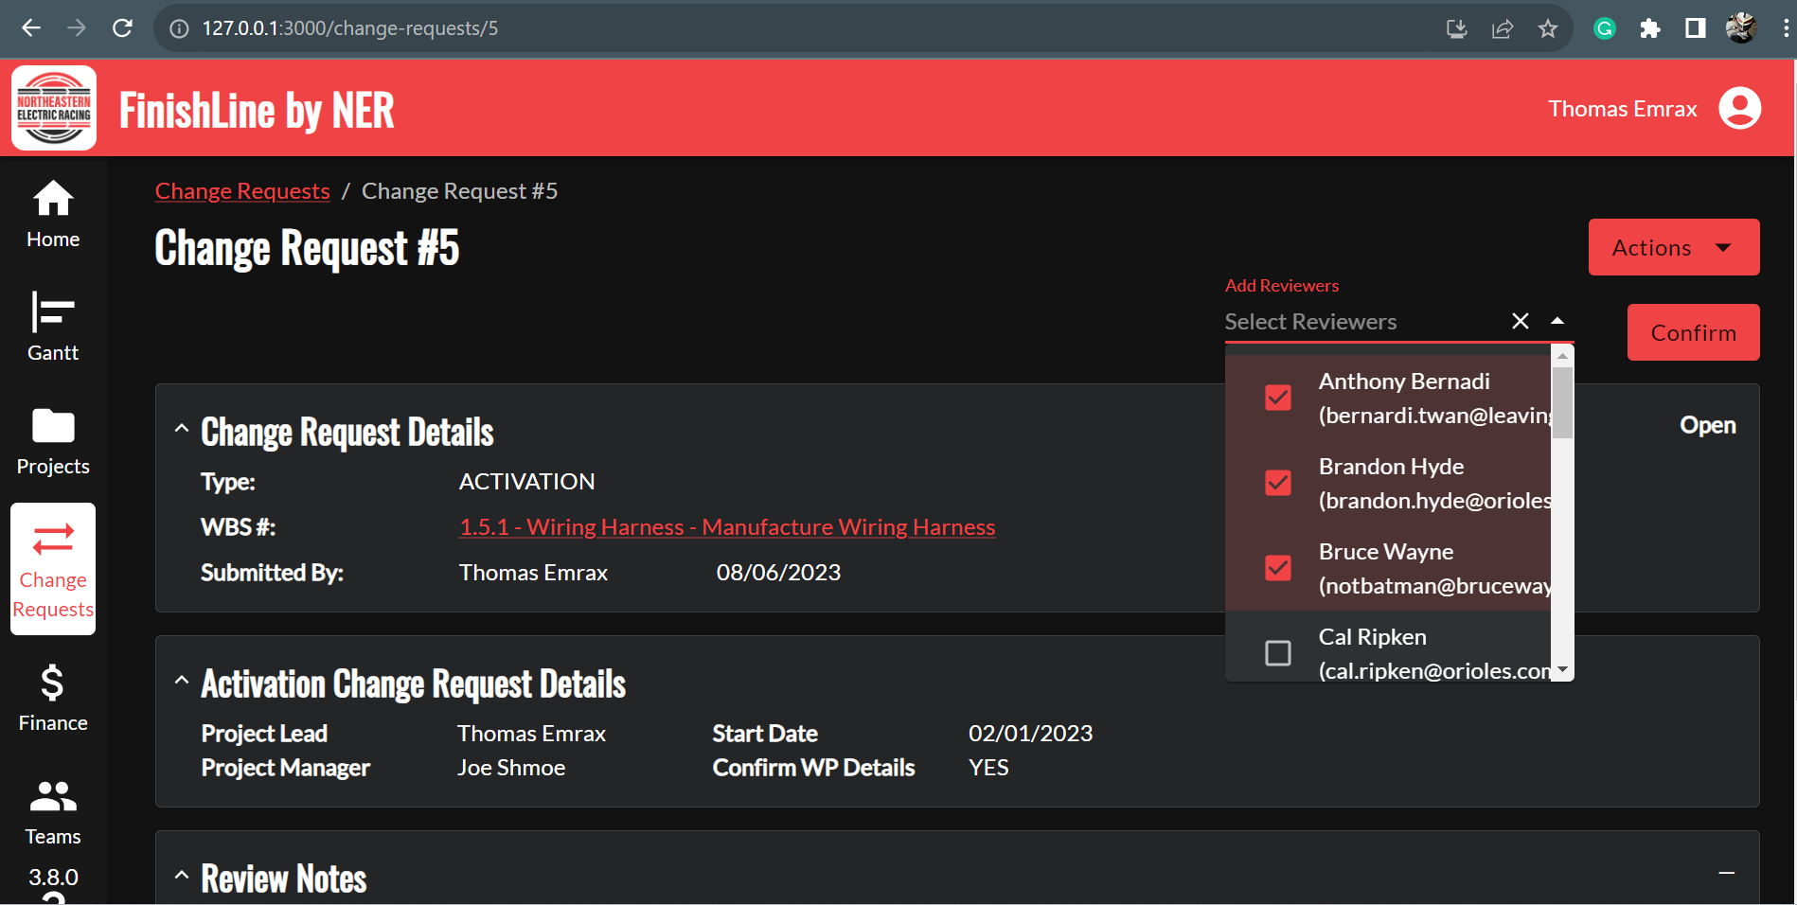
Task: Uncheck the Bruce Wayne reviewer
Action: click(x=1278, y=568)
